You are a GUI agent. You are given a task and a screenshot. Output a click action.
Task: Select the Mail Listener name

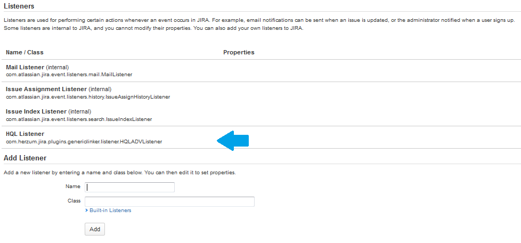25,68
